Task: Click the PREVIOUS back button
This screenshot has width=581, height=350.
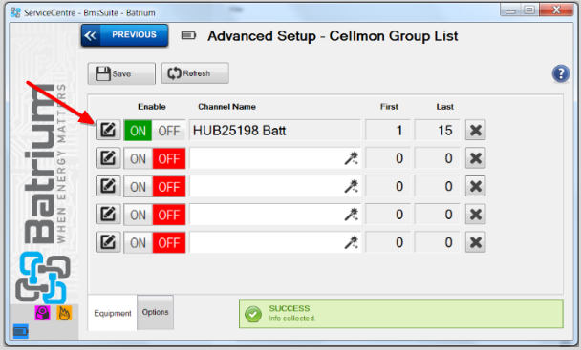Action: click(124, 35)
